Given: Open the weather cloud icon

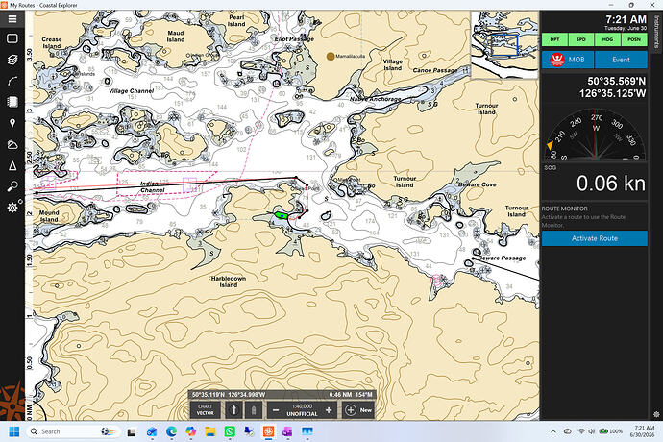Looking at the screenshot, I should 12,144.
